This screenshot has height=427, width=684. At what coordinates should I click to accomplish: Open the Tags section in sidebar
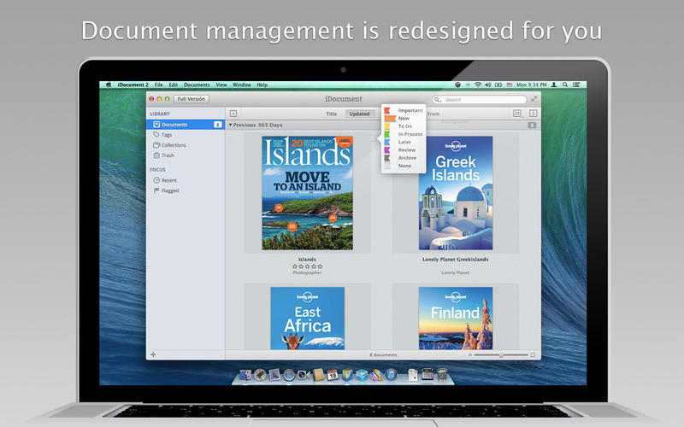pyautogui.click(x=168, y=135)
